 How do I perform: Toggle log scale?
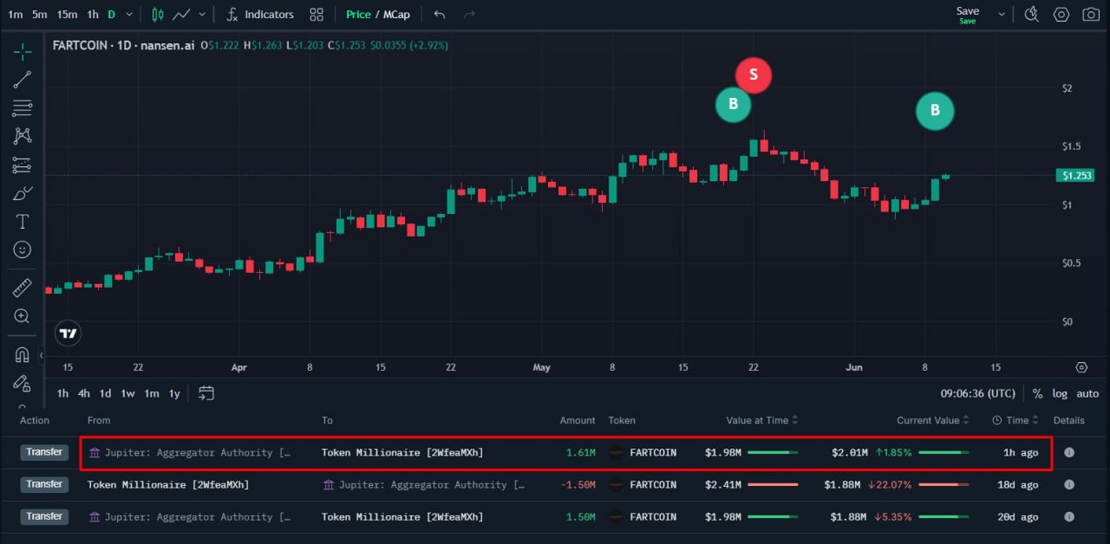click(1060, 393)
